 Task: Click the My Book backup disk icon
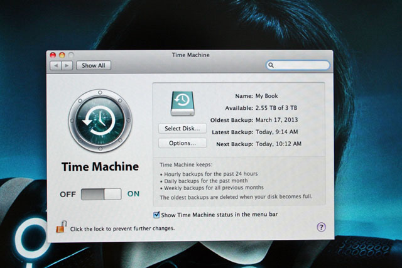[x=183, y=104]
